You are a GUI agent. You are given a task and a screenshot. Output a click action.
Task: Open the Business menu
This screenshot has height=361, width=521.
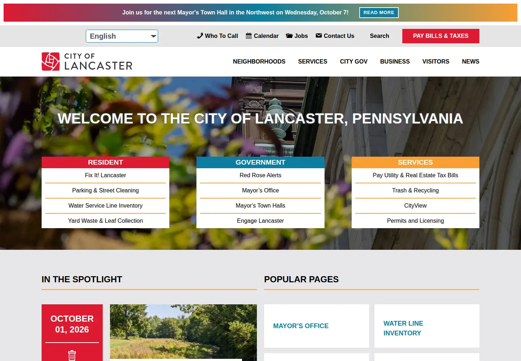(x=395, y=61)
